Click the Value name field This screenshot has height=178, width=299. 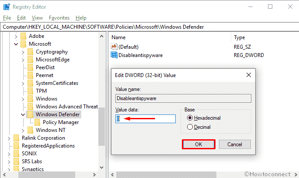click(x=183, y=98)
